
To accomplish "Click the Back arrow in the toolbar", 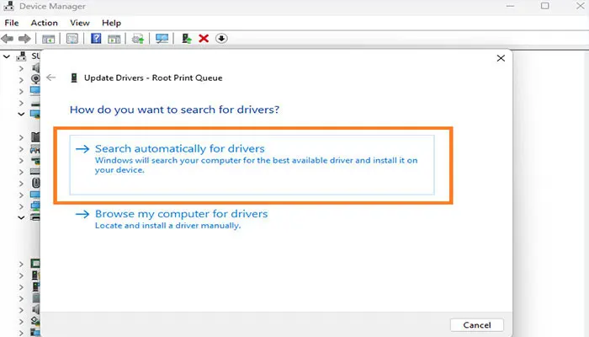I will click(x=8, y=39).
